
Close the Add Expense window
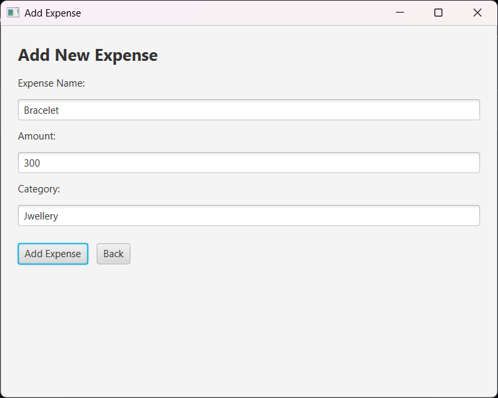tap(477, 13)
